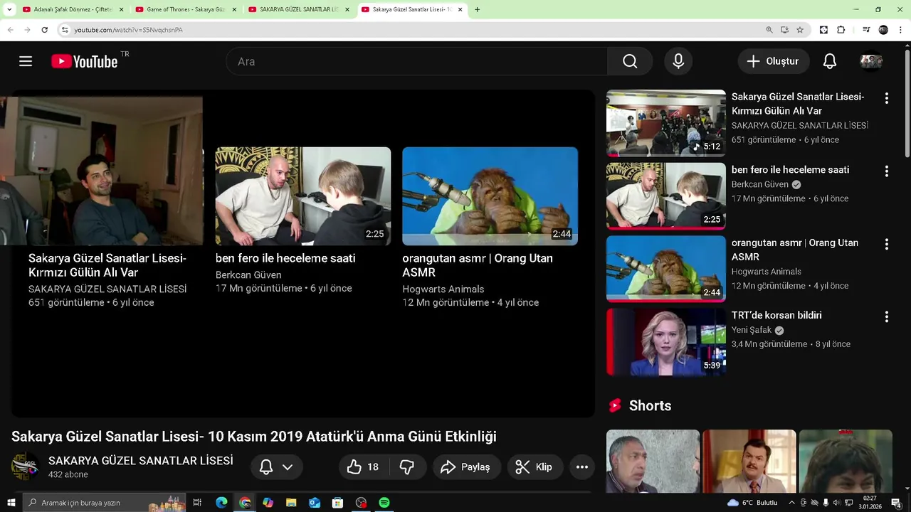Open options for TRT'de korsan bildiri
Image resolution: width=911 pixels, height=512 pixels.
tap(887, 316)
